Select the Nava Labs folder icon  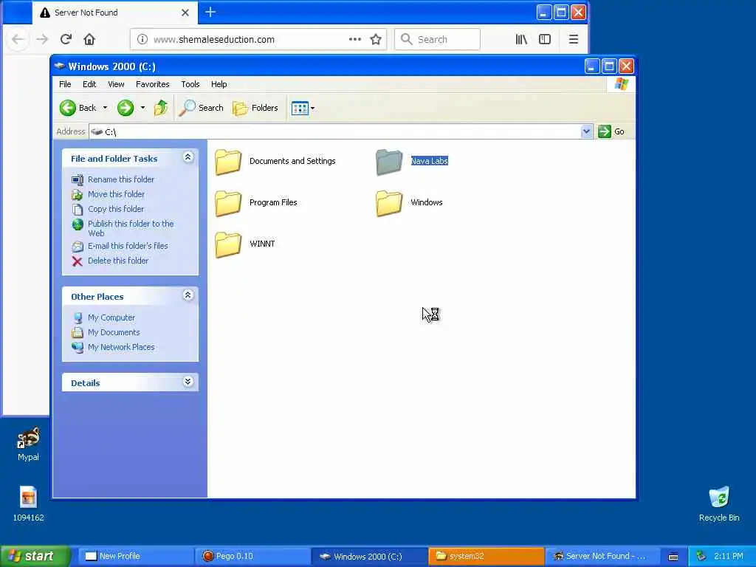(x=389, y=162)
